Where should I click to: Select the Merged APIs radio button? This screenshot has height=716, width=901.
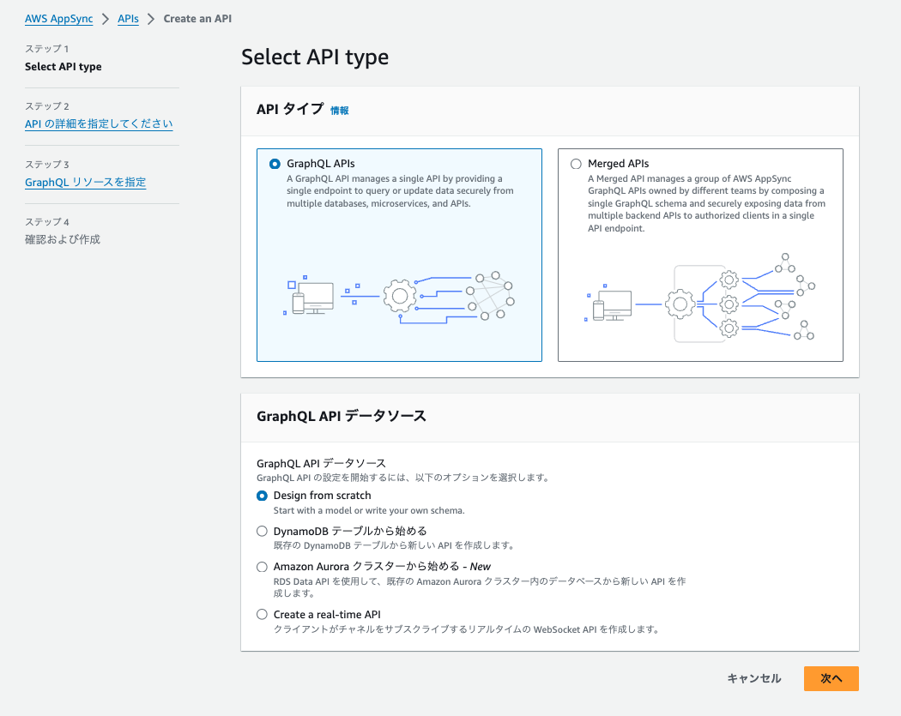tap(577, 164)
